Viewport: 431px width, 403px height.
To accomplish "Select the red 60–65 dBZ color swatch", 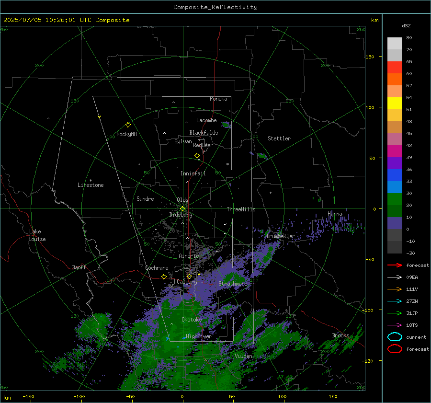I will 395,68.
